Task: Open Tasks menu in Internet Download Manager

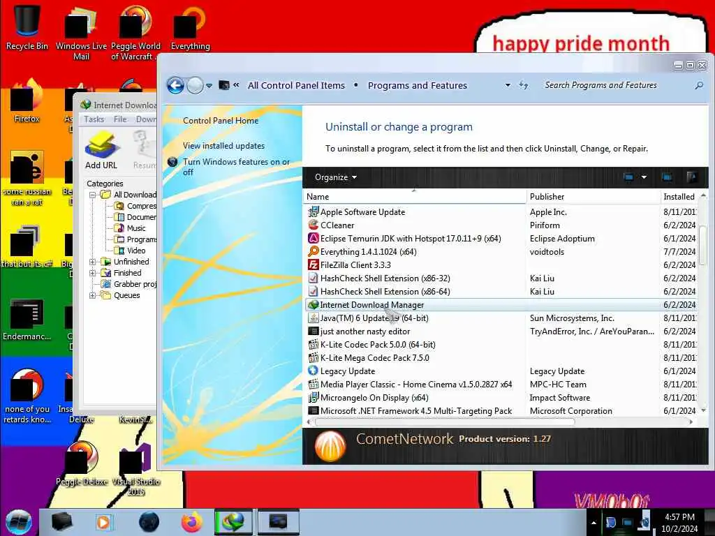Action: pos(94,119)
